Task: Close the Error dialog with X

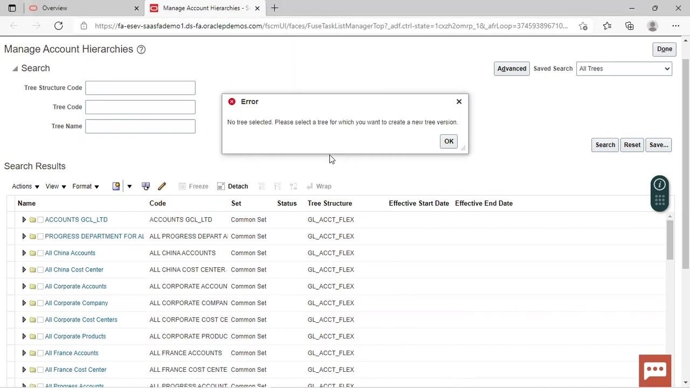Action: click(x=459, y=101)
